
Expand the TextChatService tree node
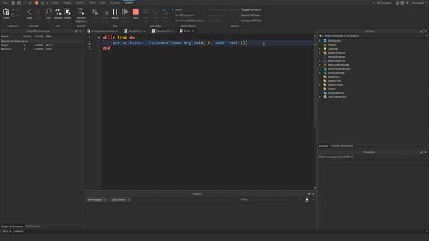point(320,96)
